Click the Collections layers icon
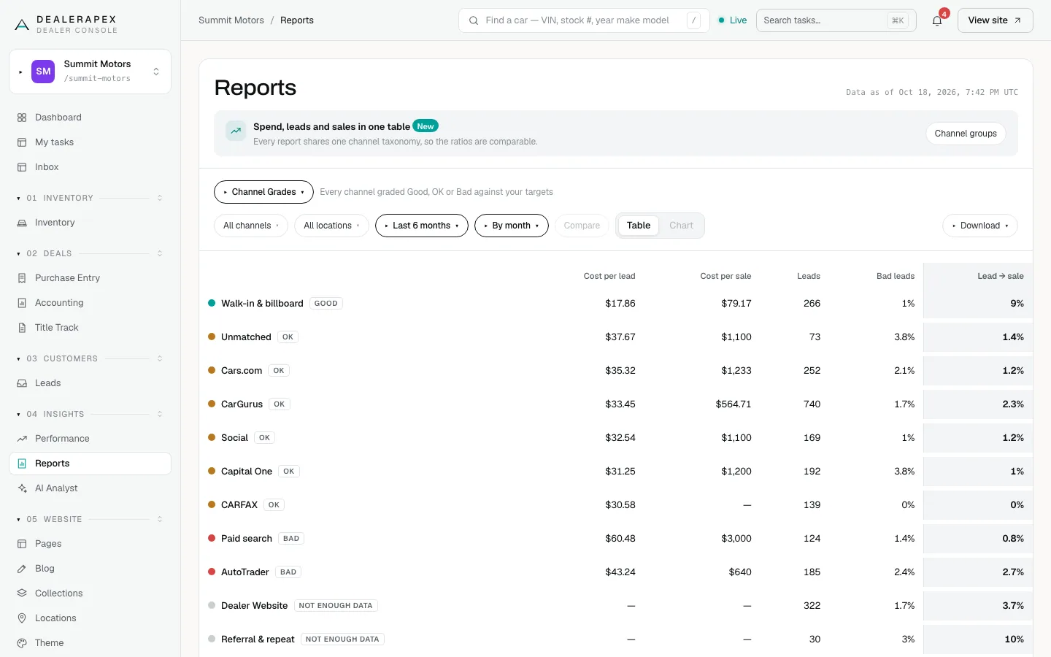 tap(22, 593)
